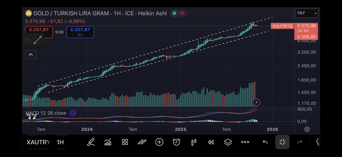Click the GOLD / TURKISH LIRA GRAM title
This screenshot has width=342, height=157.
[71, 13]
